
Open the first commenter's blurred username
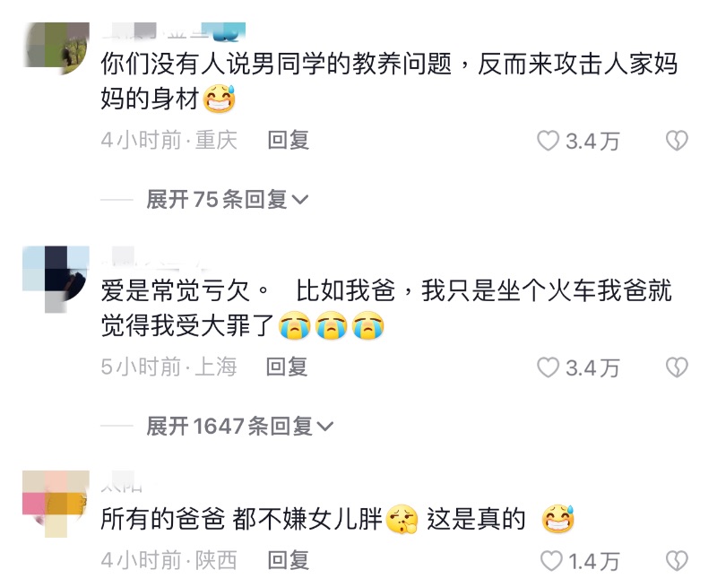(173, 30)
